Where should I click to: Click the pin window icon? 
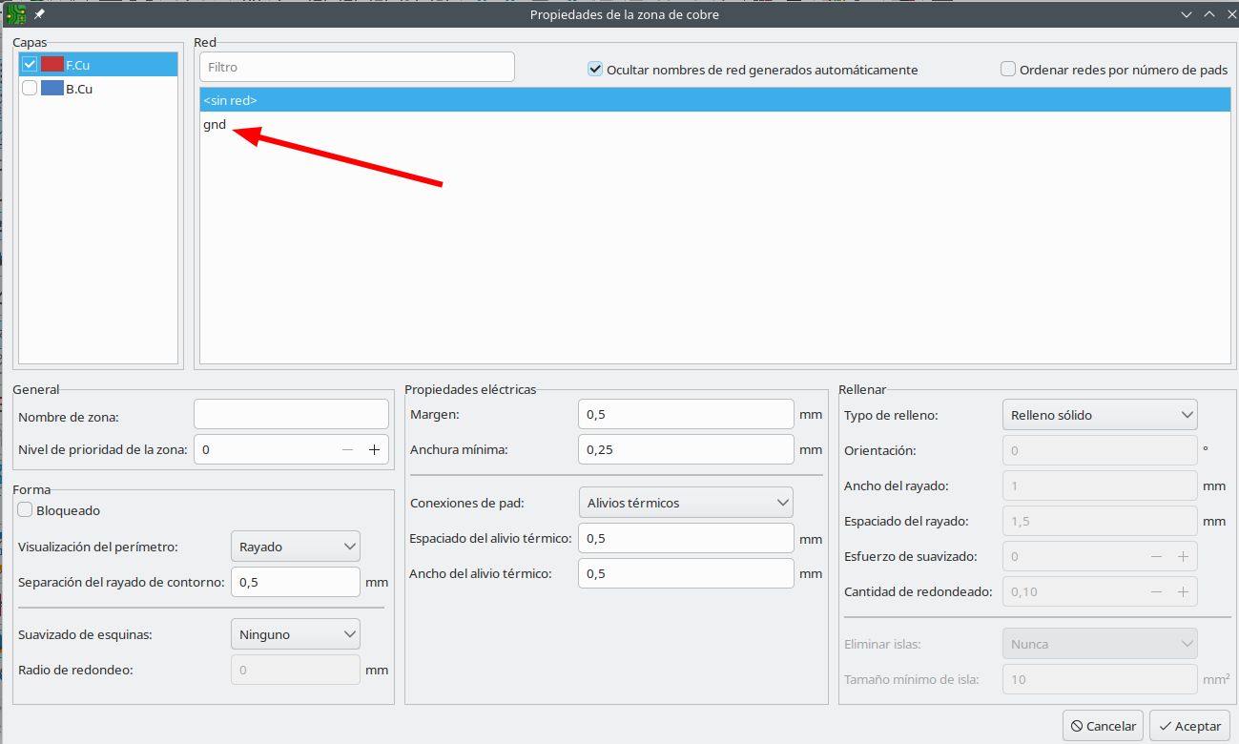click(x=39, y=14)
